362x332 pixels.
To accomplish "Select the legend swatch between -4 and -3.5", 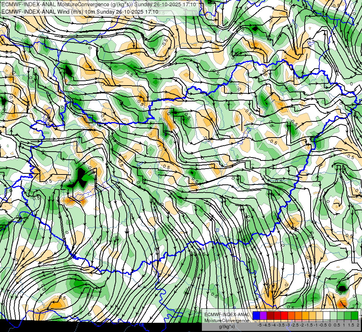I will click(x=277, y=316).
